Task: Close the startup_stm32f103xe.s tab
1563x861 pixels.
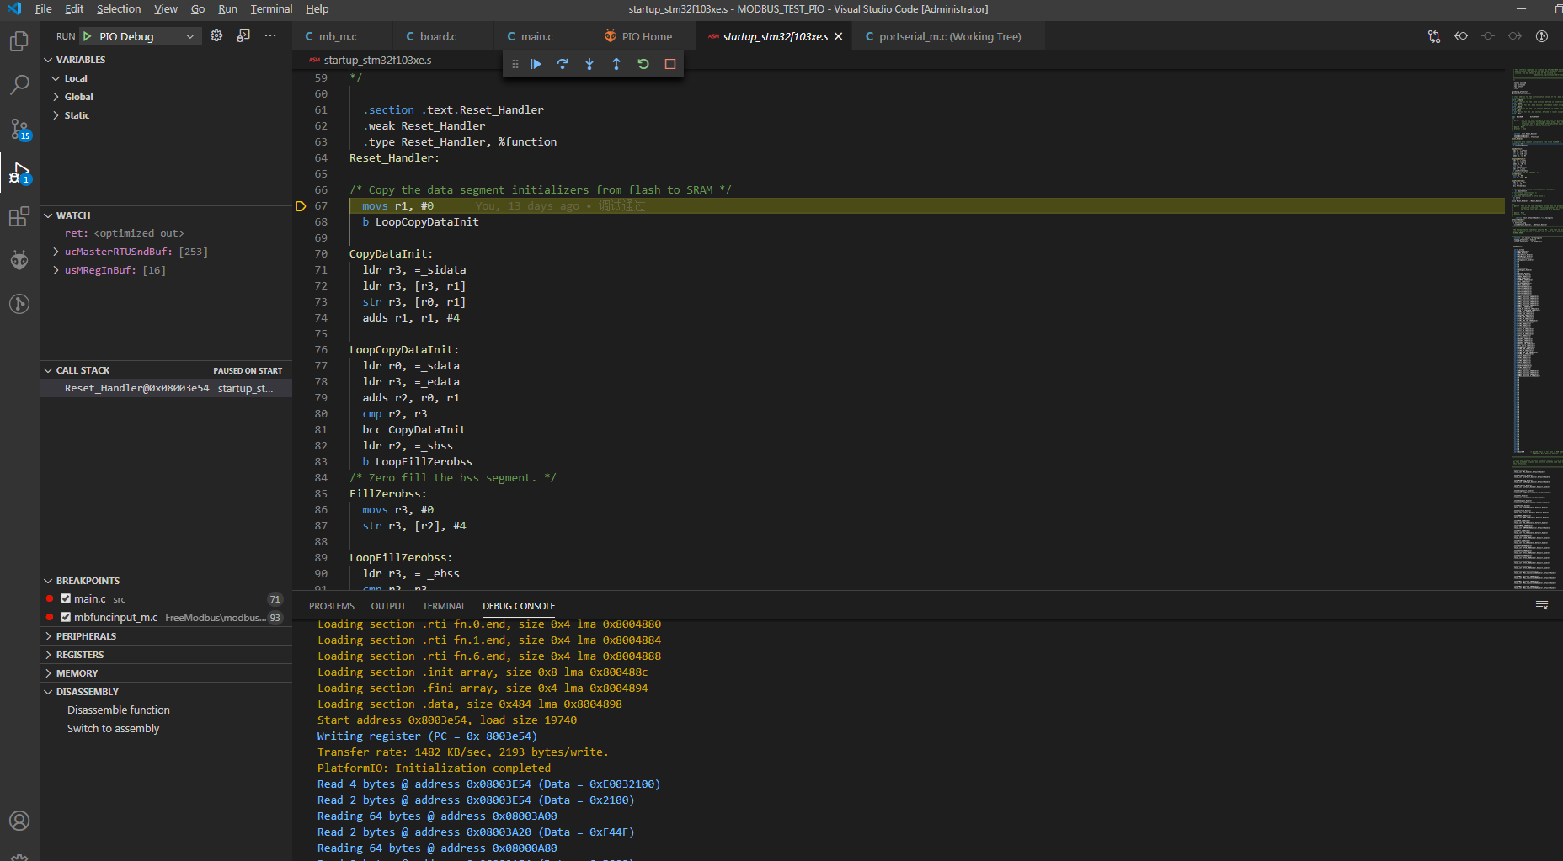Action: coord(838,36)
